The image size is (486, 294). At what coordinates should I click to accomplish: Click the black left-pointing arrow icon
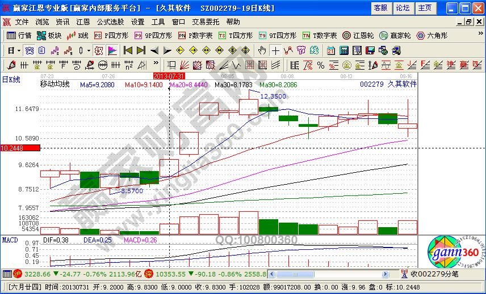[x=154, y=50]
